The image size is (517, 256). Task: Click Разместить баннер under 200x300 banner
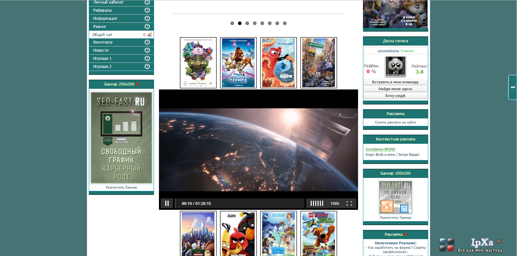pos(121,187)
